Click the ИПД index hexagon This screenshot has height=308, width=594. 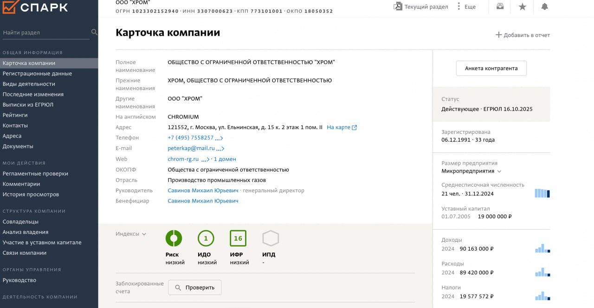coord(271,239)
